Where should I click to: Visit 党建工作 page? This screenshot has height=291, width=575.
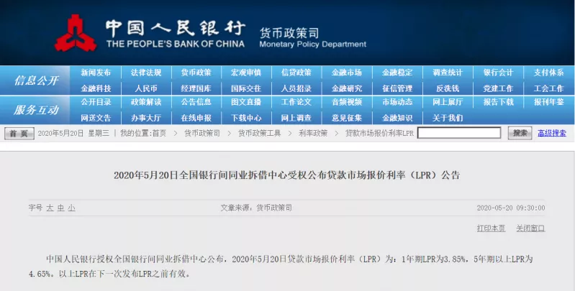(498, 88)
